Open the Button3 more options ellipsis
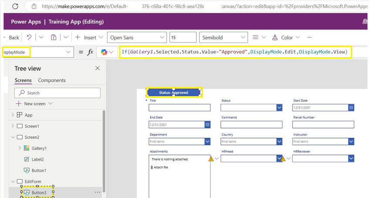The width and height of the screenshot is (370, 198). (98, 192)
